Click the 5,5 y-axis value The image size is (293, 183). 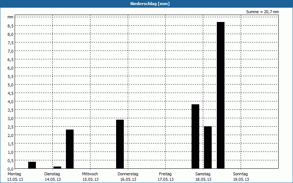point(11,76)
